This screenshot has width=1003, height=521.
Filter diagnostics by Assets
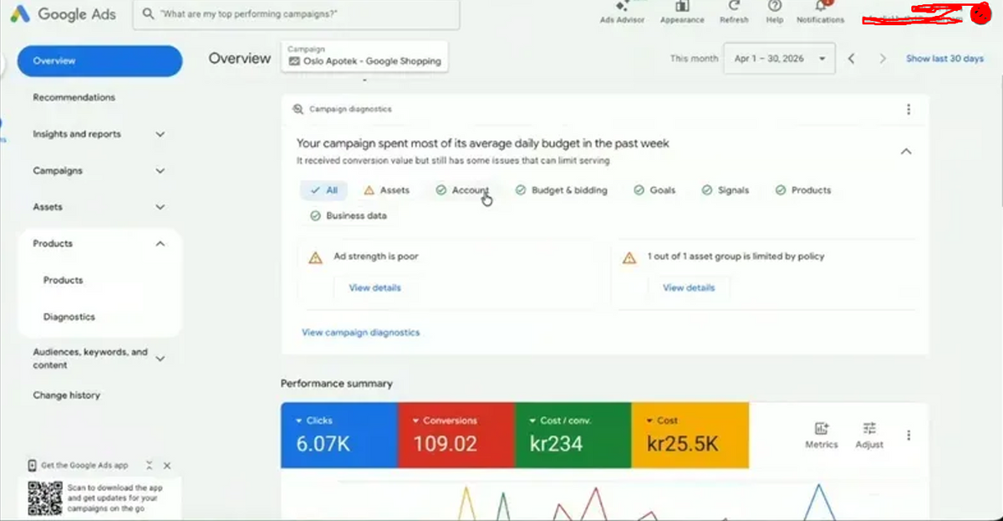click(x=386, y=190)
